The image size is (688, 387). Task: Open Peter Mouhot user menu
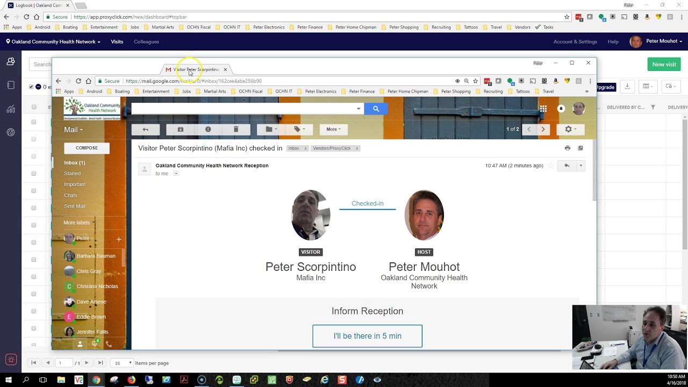click(x=656, y=41)
